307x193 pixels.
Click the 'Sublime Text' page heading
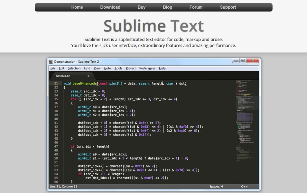[x=154, y=26]
